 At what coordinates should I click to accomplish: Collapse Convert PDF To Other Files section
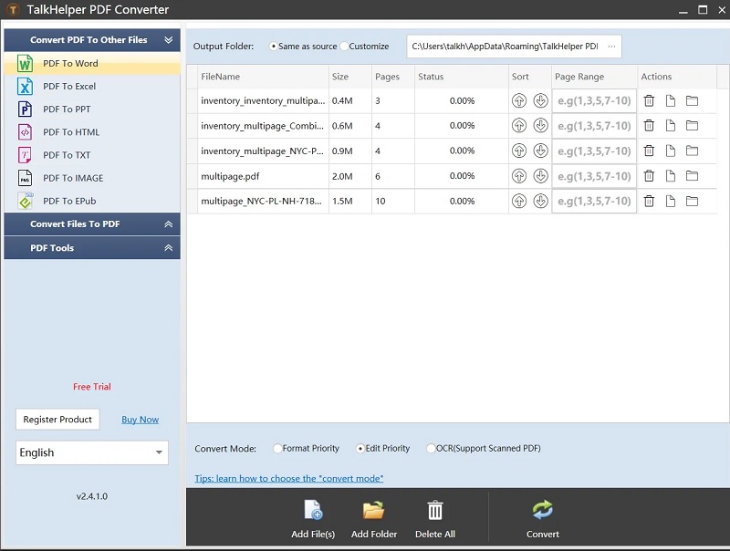coord(92,40)
